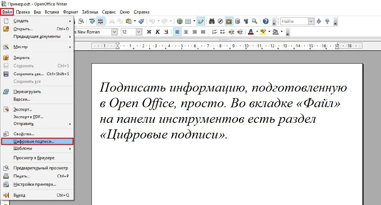Viewport: 381px width, 205px height.
Task: Open the Правка menu
Action: click(23, 12)
